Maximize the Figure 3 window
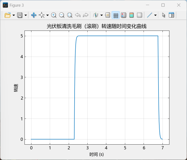Image resolution: width=187 pixels, height=160 pixels. tap(163, 5)
